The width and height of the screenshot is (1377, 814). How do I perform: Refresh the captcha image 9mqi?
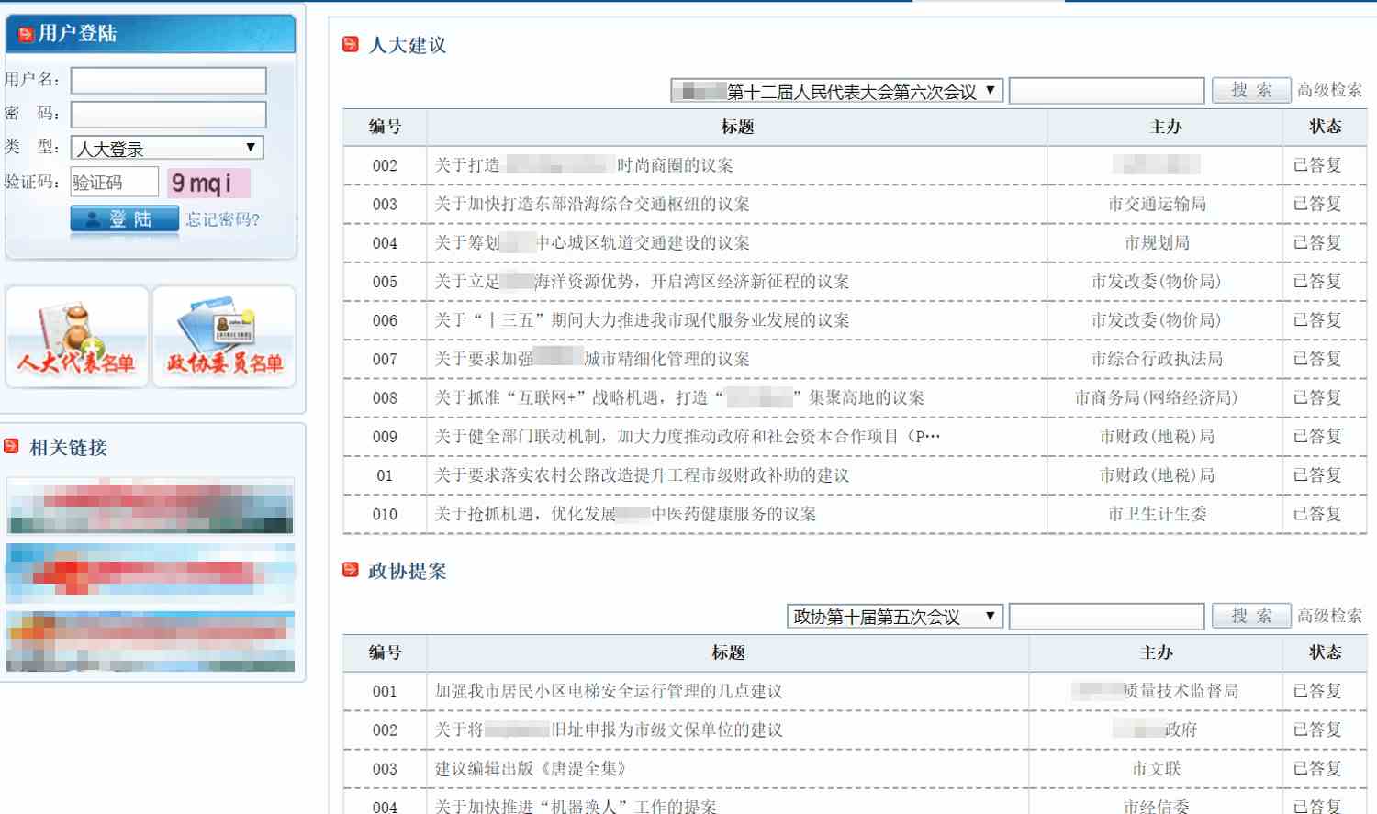click(207, 183)
